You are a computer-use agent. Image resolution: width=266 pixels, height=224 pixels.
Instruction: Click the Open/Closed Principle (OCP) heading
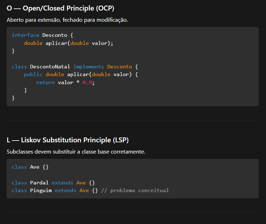click(60, 8)
